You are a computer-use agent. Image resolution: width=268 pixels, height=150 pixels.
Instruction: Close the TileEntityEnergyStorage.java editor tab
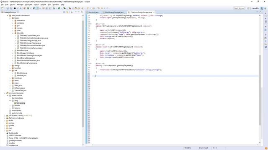154,12
